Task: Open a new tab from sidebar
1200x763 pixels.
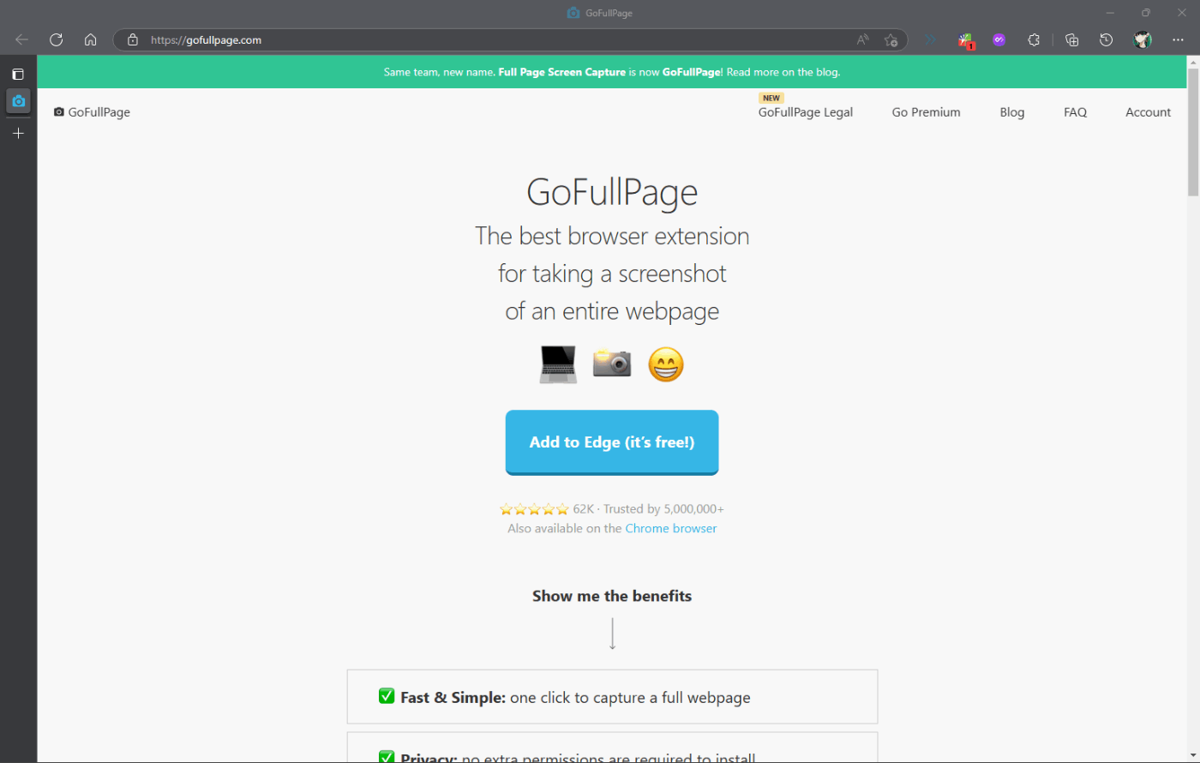Action: tap(18, 133)
